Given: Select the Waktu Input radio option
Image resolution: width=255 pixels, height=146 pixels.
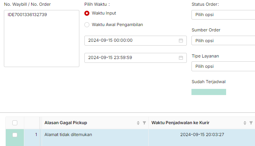Looking at the screenshot, I should [87, 13].
